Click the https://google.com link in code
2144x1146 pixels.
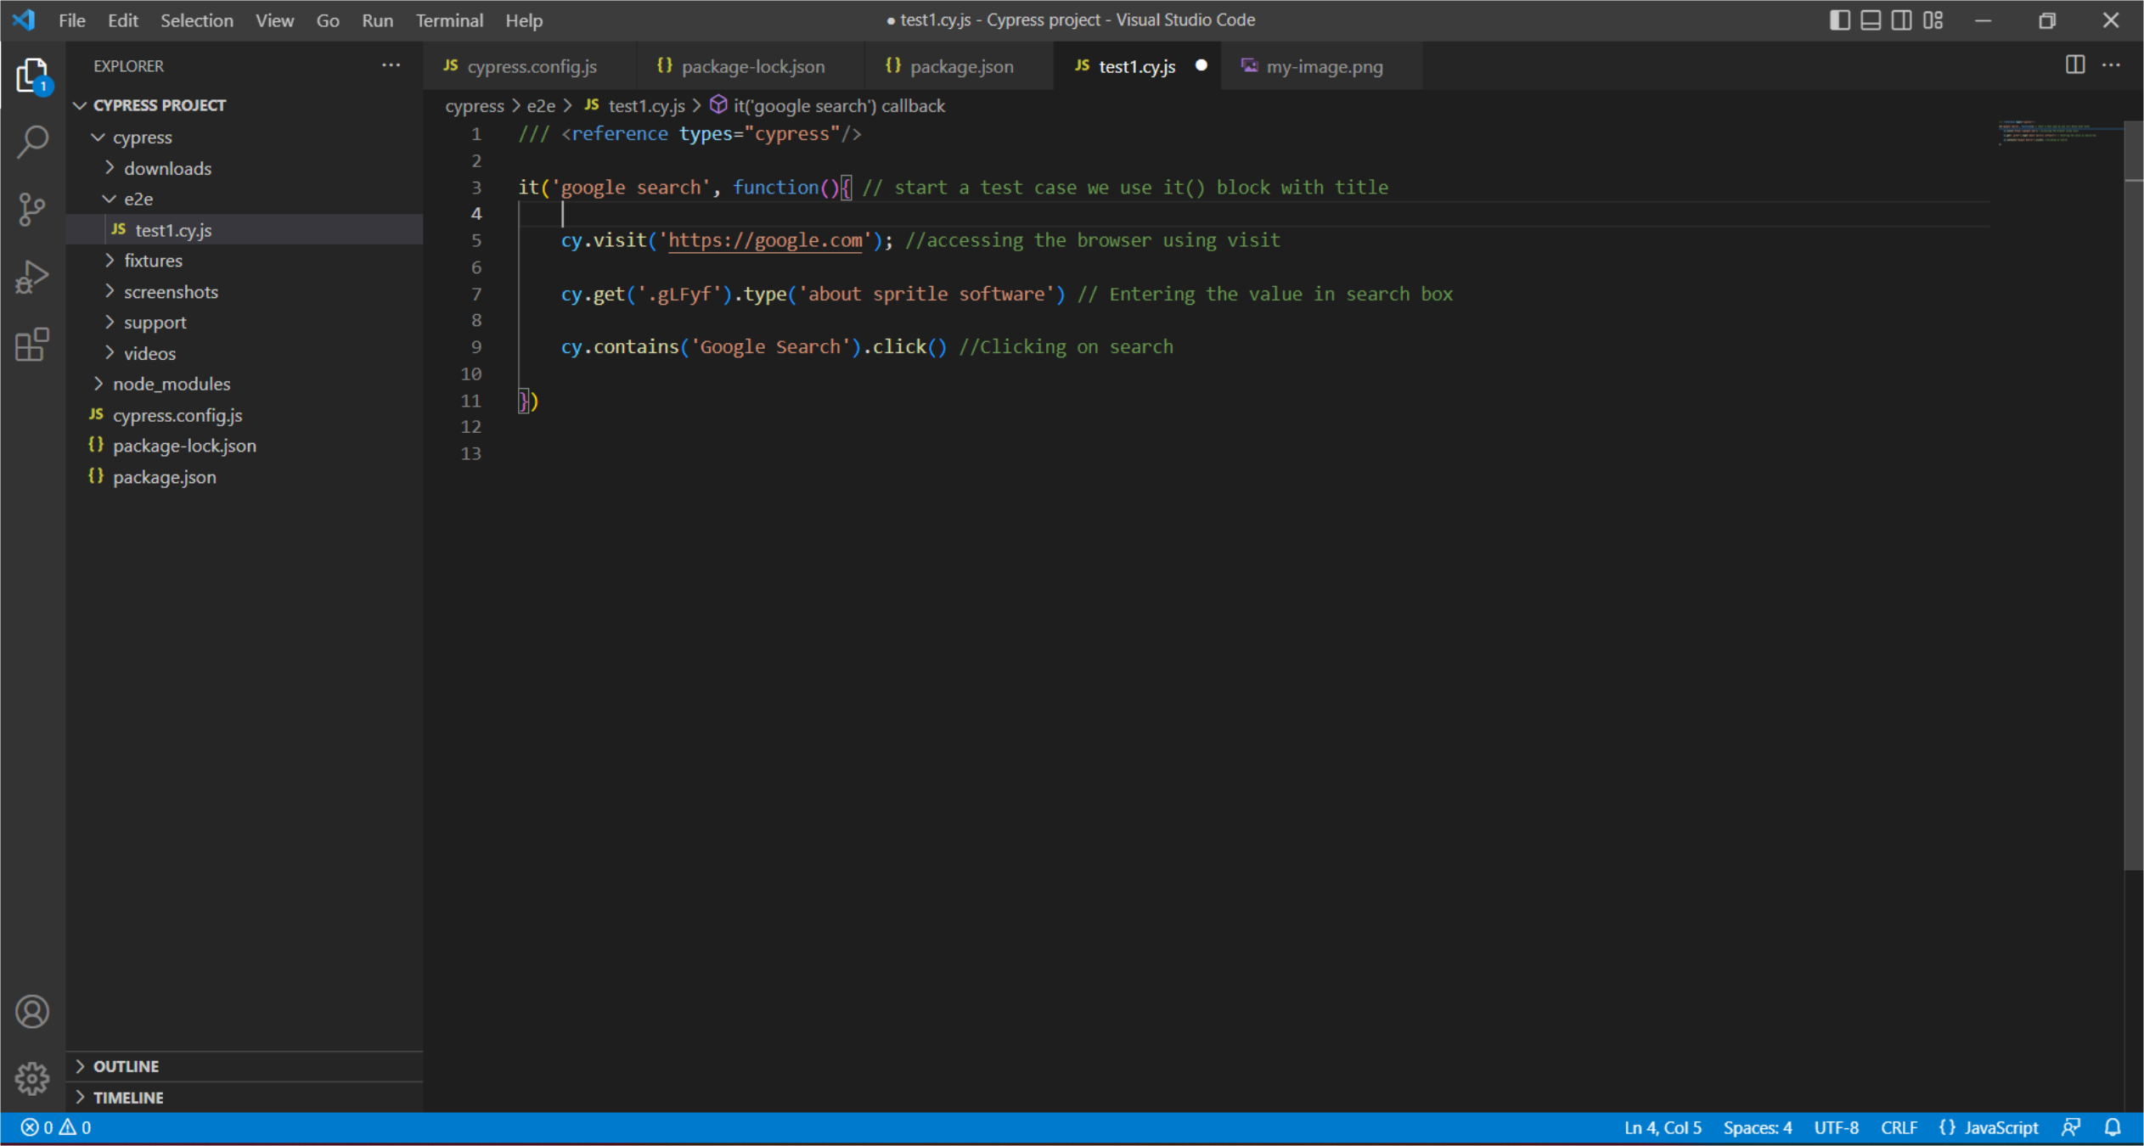765,240
